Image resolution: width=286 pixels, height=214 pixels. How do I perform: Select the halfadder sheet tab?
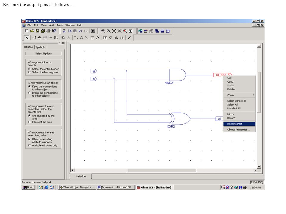click(x=81, y=176)
